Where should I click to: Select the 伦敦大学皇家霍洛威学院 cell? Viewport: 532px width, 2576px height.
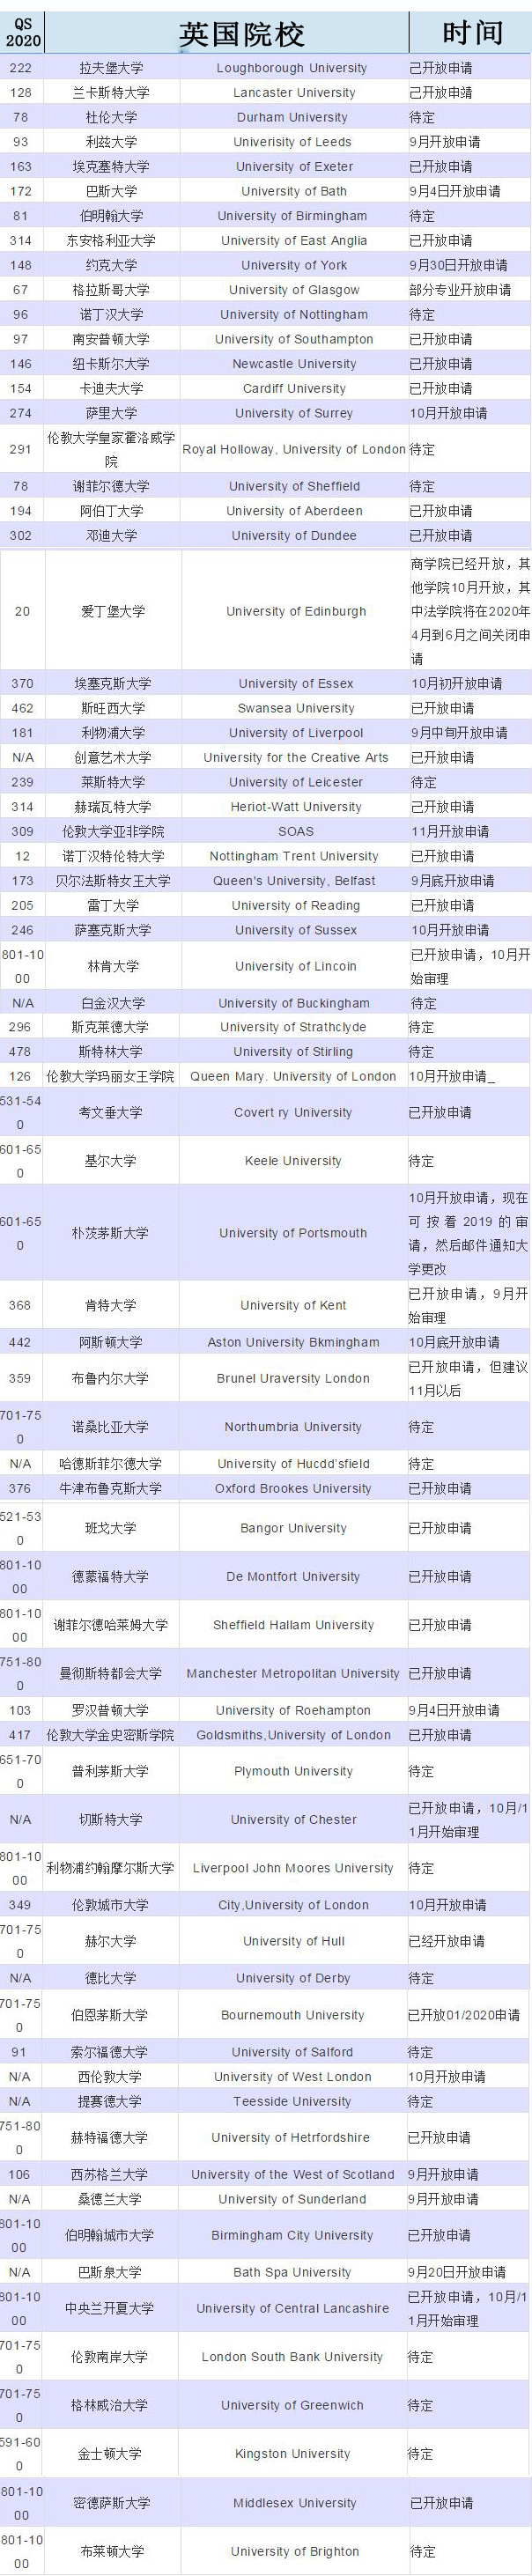click(111, 449)
